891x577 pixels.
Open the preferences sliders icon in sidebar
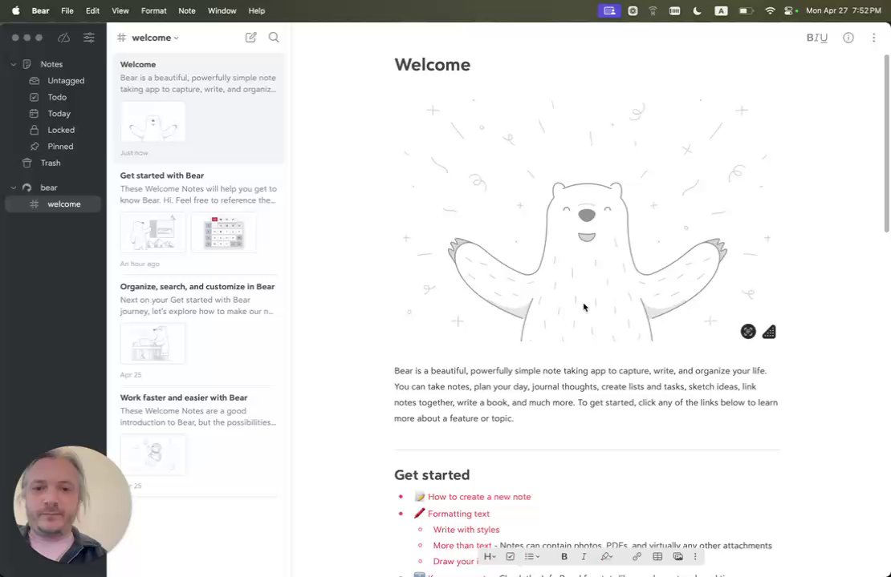(88, 38)
